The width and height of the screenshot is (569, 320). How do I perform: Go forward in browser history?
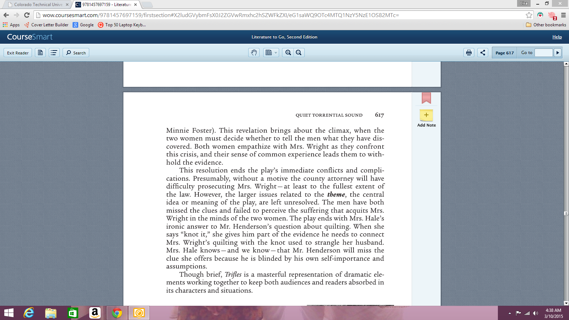pos(16,15)
